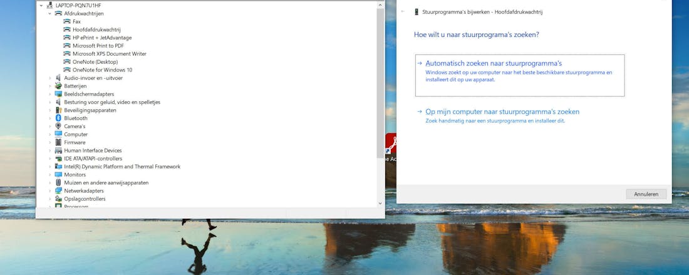Expand the Audio-invoer en -uitvoer branch

49,78
